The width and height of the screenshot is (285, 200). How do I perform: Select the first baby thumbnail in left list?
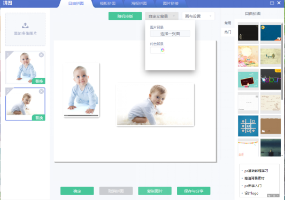tap(25, 67)
